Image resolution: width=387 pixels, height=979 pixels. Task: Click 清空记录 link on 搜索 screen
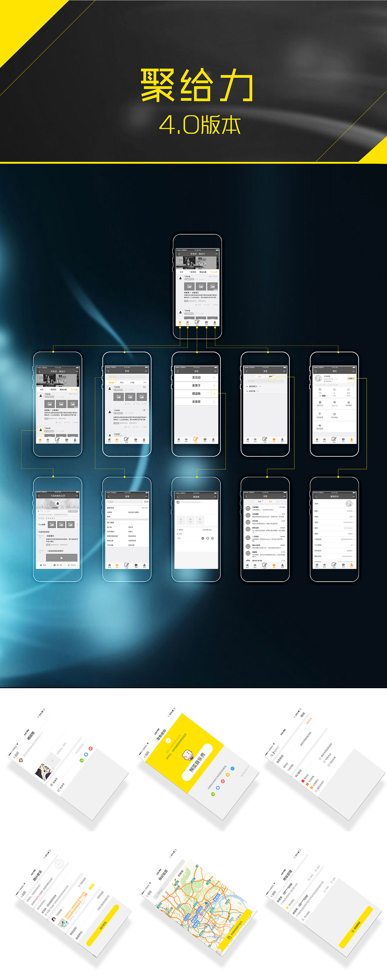tap(144, 508)
